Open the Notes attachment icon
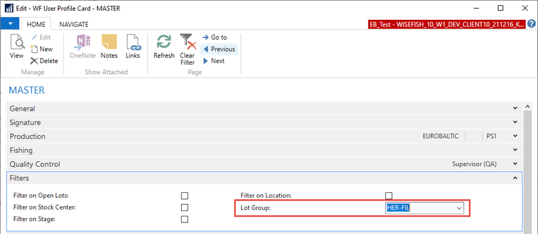Viewport: 538px width, 234px height. coord(109,43)
